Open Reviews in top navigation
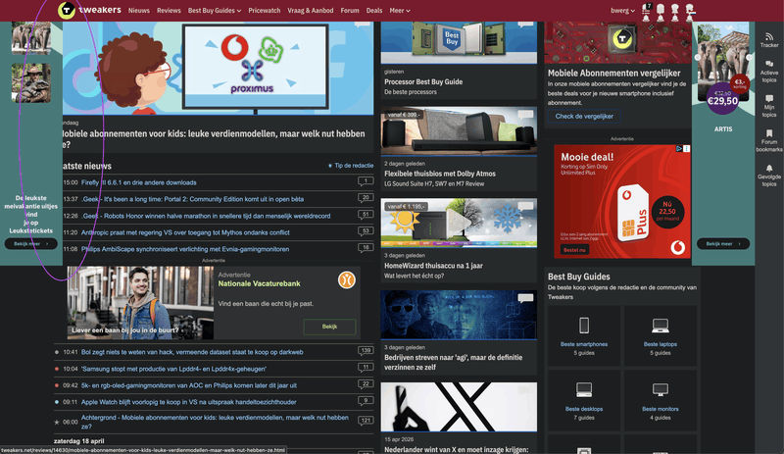Viewport: 784px width, 454px height. (x=169, y=11)
